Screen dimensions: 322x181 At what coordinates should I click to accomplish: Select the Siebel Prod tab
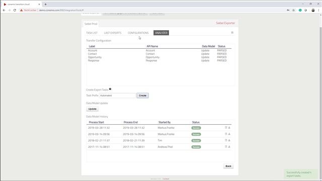tap(91, 24)
